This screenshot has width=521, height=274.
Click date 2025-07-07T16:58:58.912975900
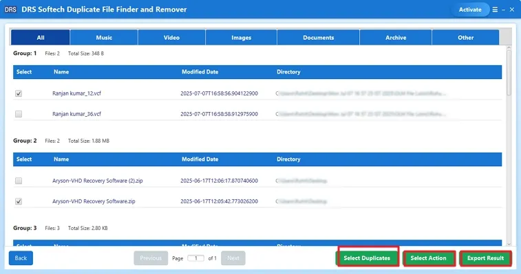coord(220,114)
